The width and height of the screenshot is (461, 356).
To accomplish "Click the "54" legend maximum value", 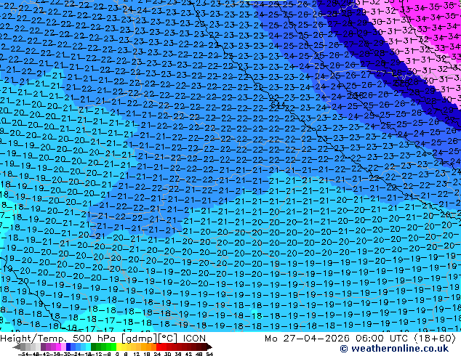I will (x=209, y=354).
